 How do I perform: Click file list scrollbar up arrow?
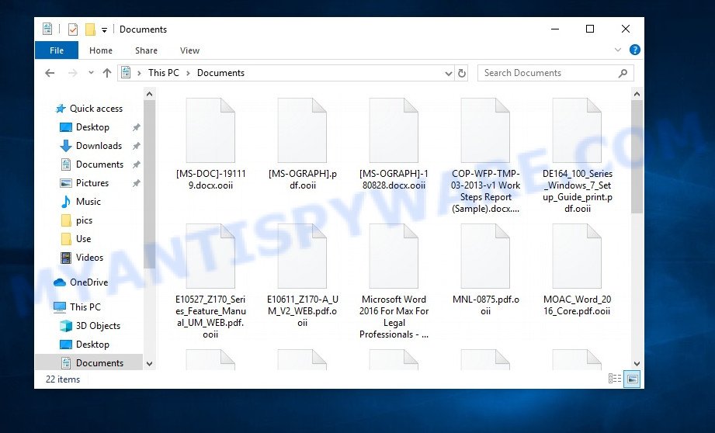pos(637,95)
